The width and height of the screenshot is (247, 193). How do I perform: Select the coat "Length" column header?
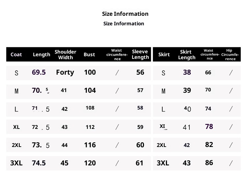click(41, 55)
